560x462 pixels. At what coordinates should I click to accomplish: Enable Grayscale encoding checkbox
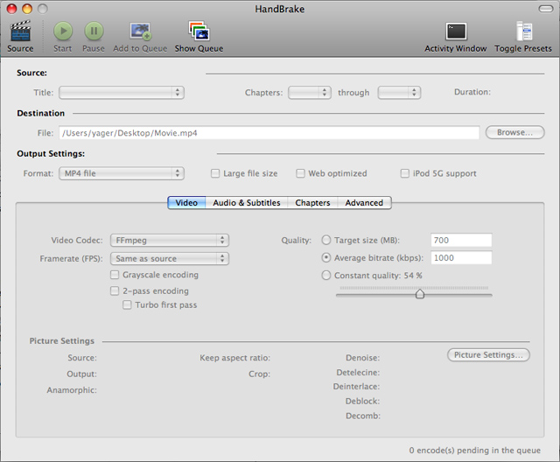point(115,275)
